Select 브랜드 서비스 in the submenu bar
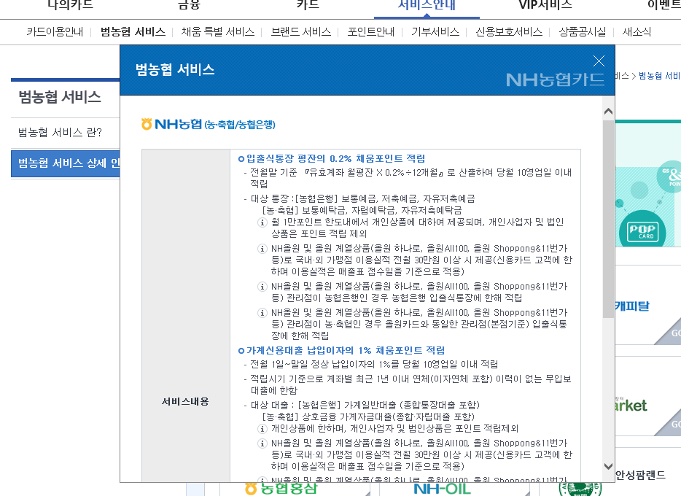The height and width of the screenshot is (496, 681). (x=300, y=32)
